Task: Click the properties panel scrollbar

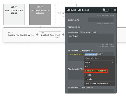Action: click(116, 56)
